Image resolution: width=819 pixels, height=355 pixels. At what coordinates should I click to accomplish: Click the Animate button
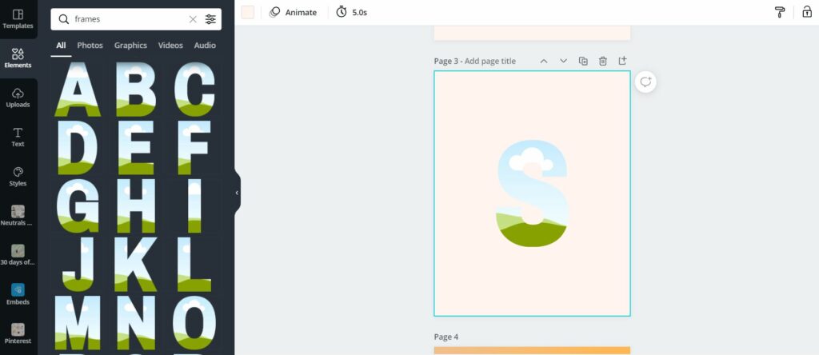point(293,12)
